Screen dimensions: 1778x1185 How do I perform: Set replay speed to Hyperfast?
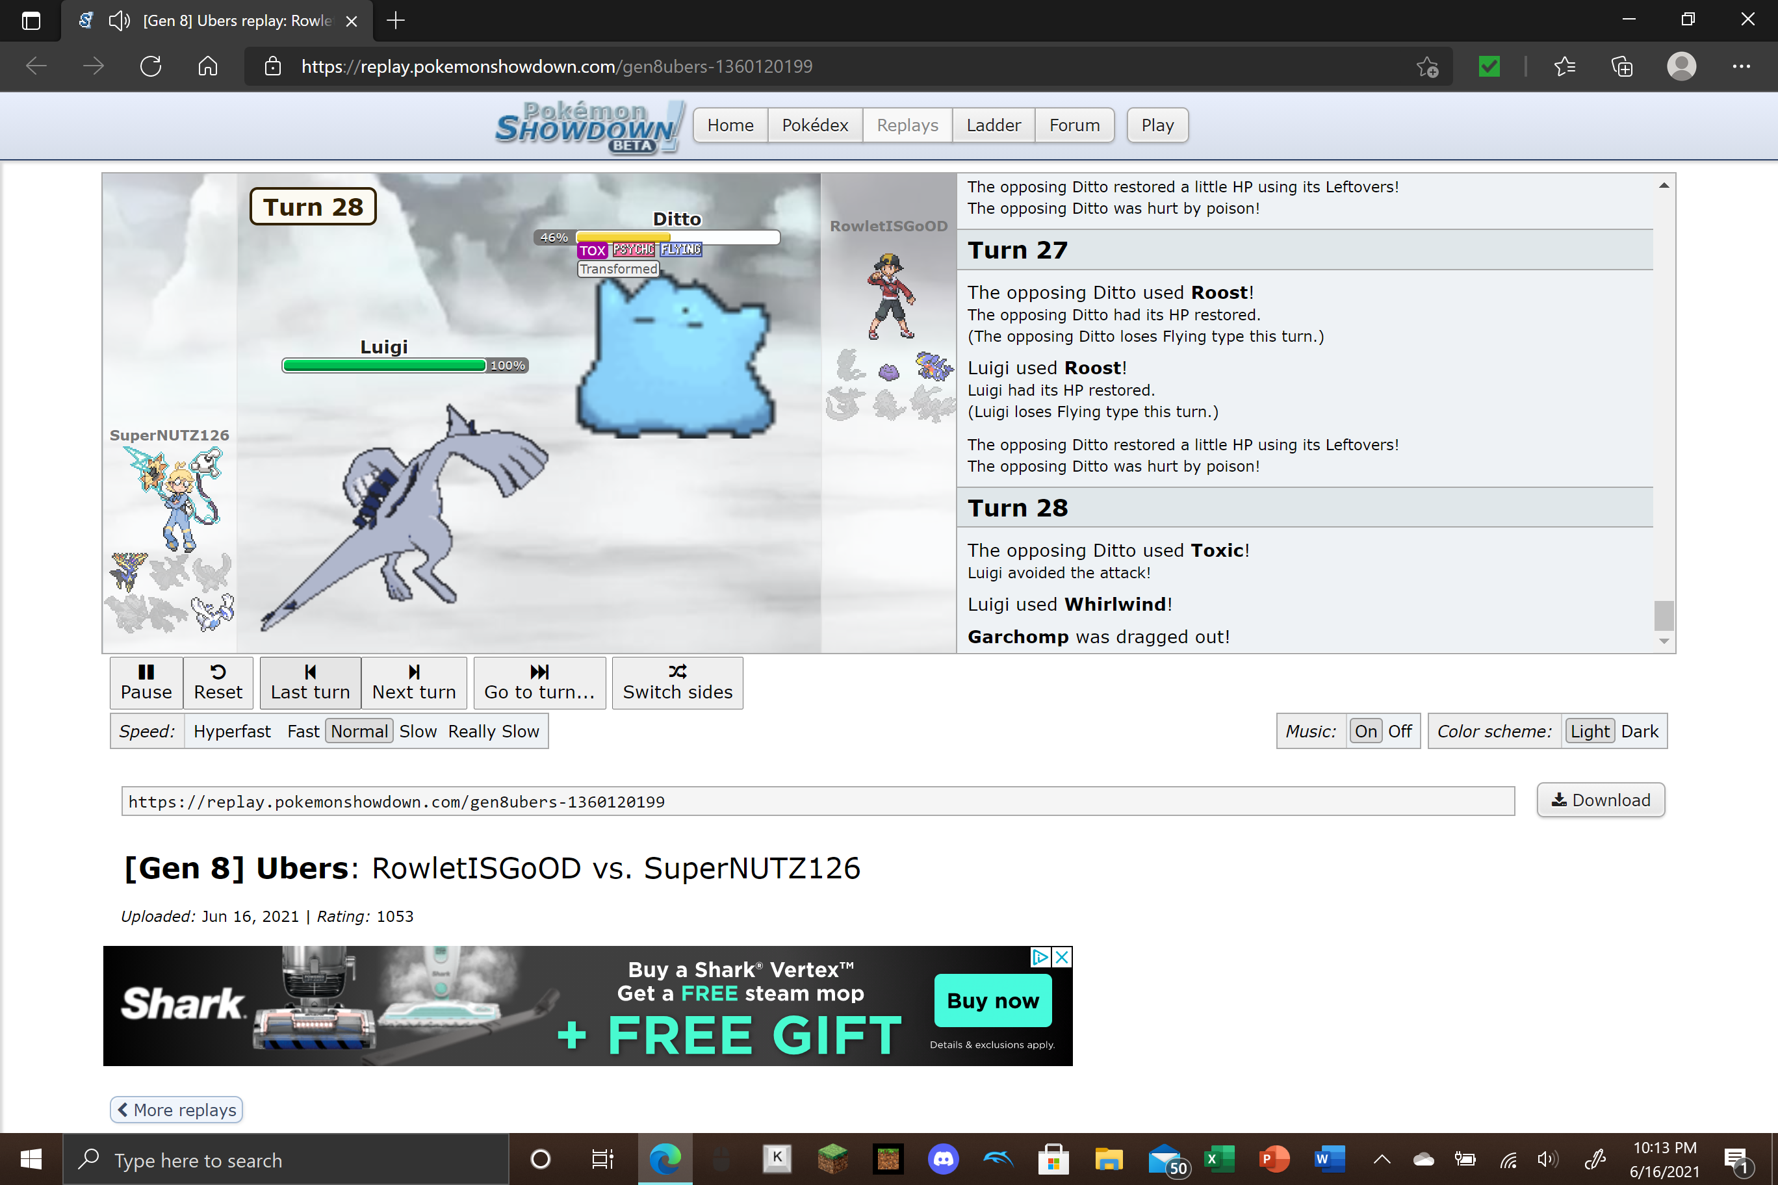point(232,731)
